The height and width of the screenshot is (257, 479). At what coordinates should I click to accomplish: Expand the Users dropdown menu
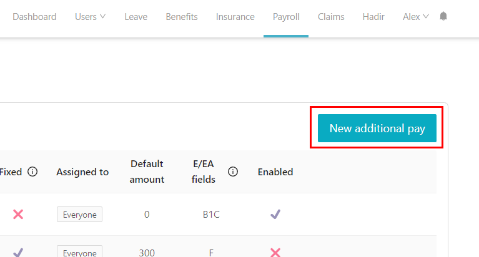point(90,16)
